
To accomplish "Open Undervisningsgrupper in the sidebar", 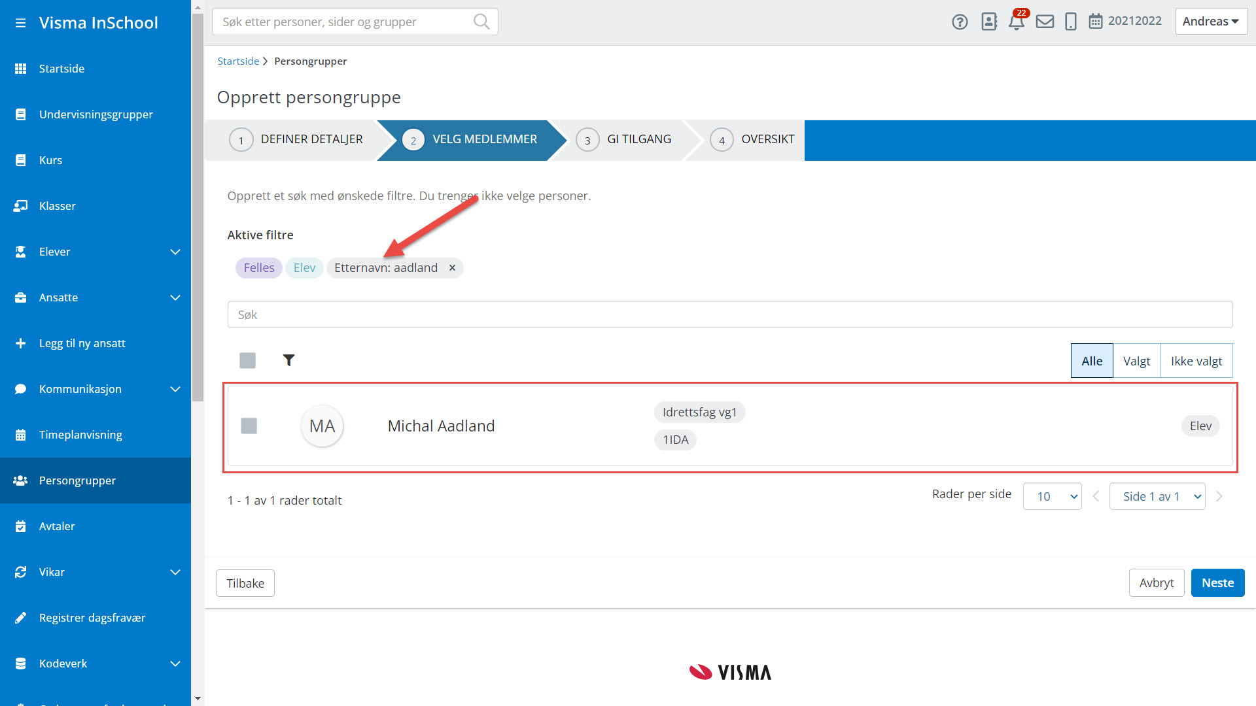I will tap(96, 114).
